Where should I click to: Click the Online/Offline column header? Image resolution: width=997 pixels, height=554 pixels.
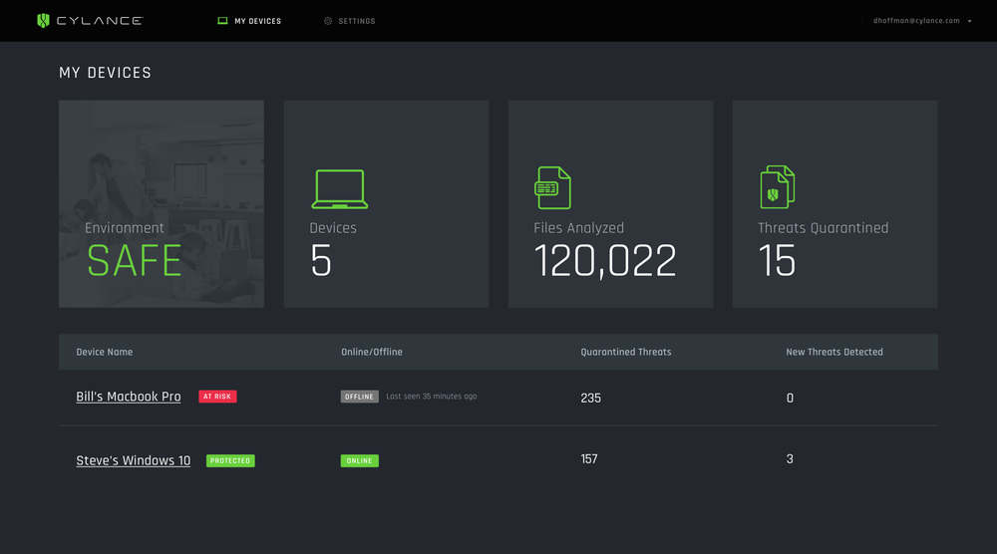pos(371,352)
